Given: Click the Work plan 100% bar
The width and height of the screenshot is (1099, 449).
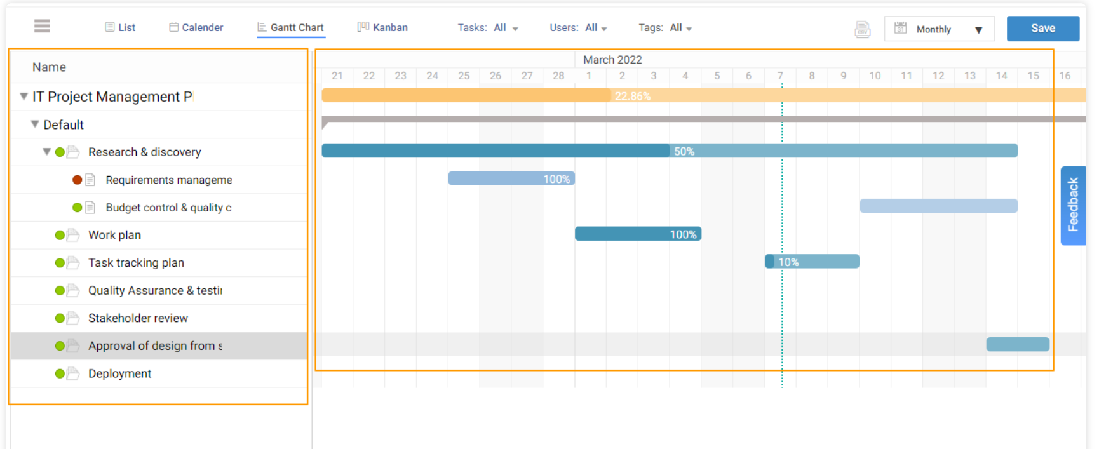Looking at the screenshot, I should tap(638, 234).
